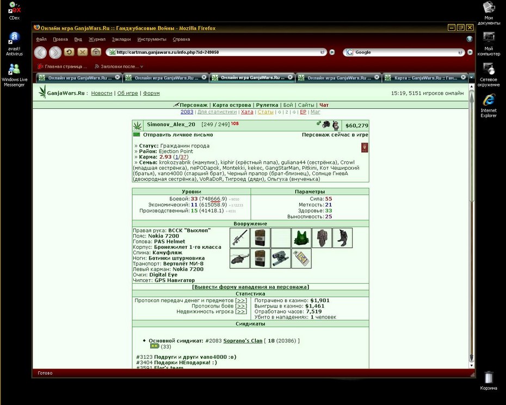Click Отправить личное письмо
This screenshot has height=405, width=506.
tap(178, 134)
